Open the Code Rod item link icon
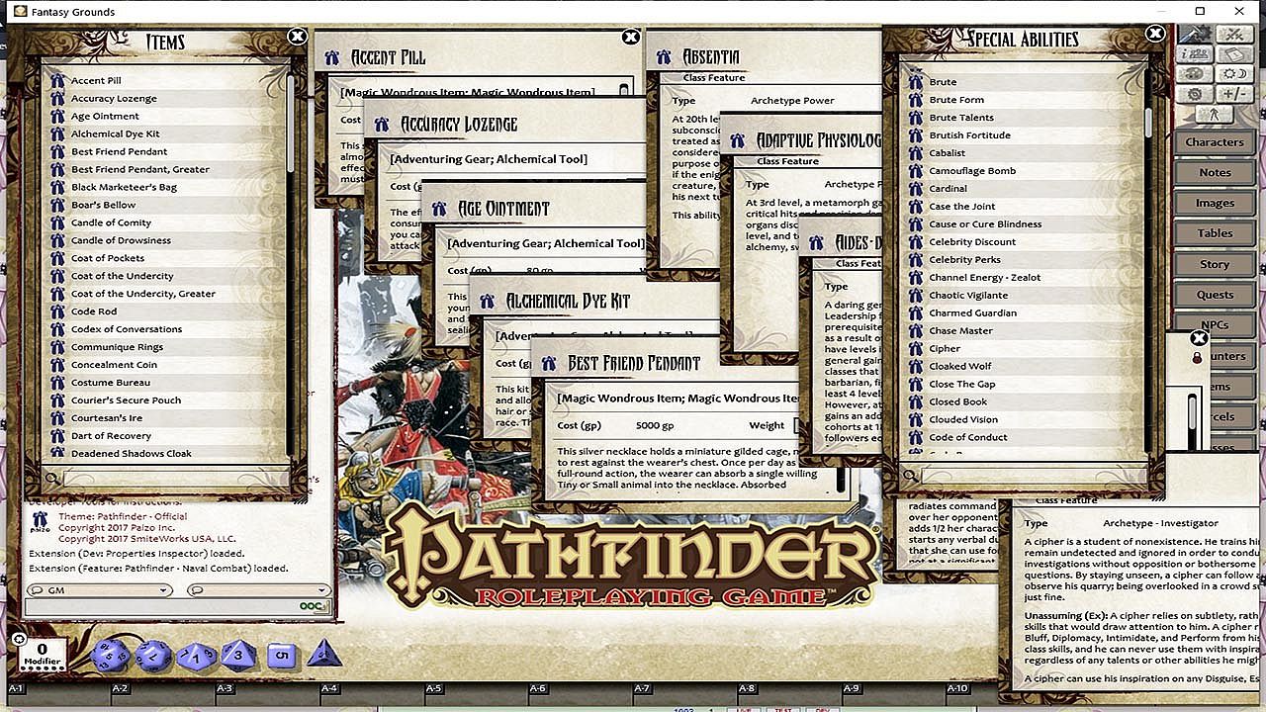The height and width of the screenshot is (712, 1266). tap(57, 311)
